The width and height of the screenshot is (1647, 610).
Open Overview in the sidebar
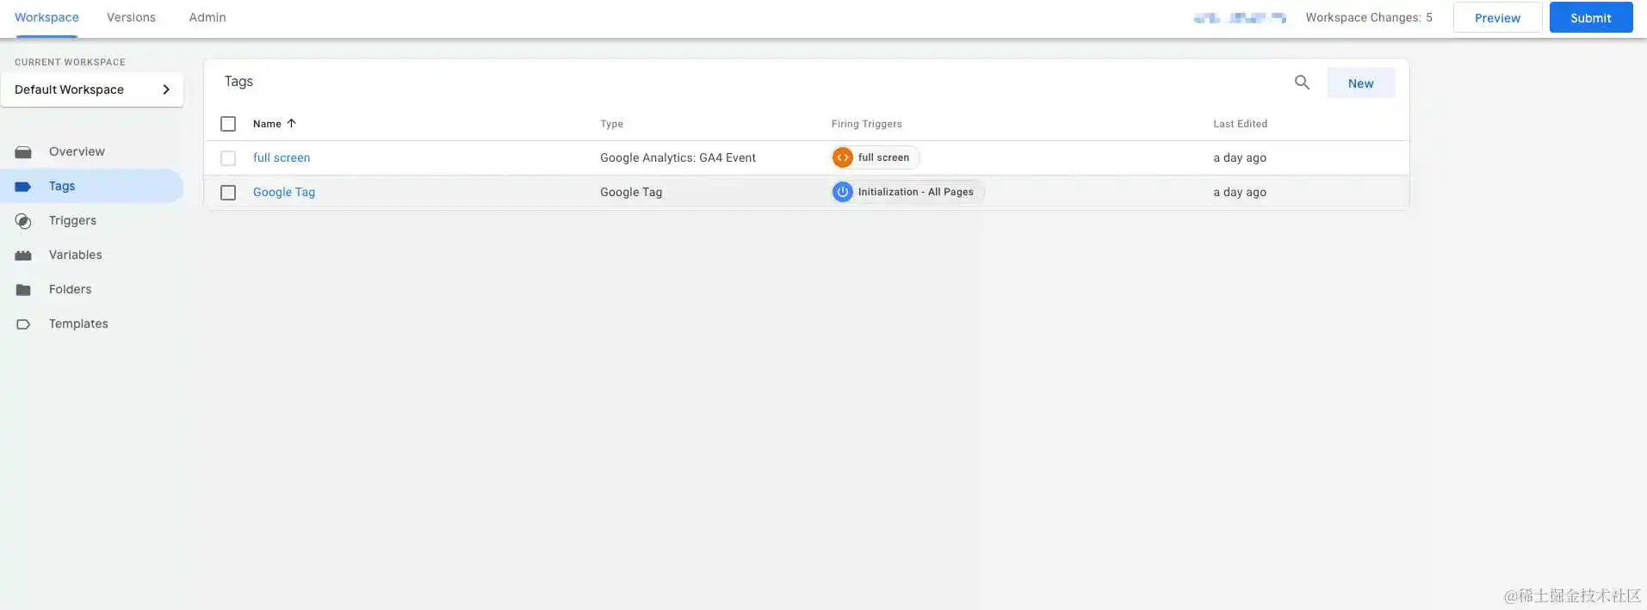(x=77, y=151)
